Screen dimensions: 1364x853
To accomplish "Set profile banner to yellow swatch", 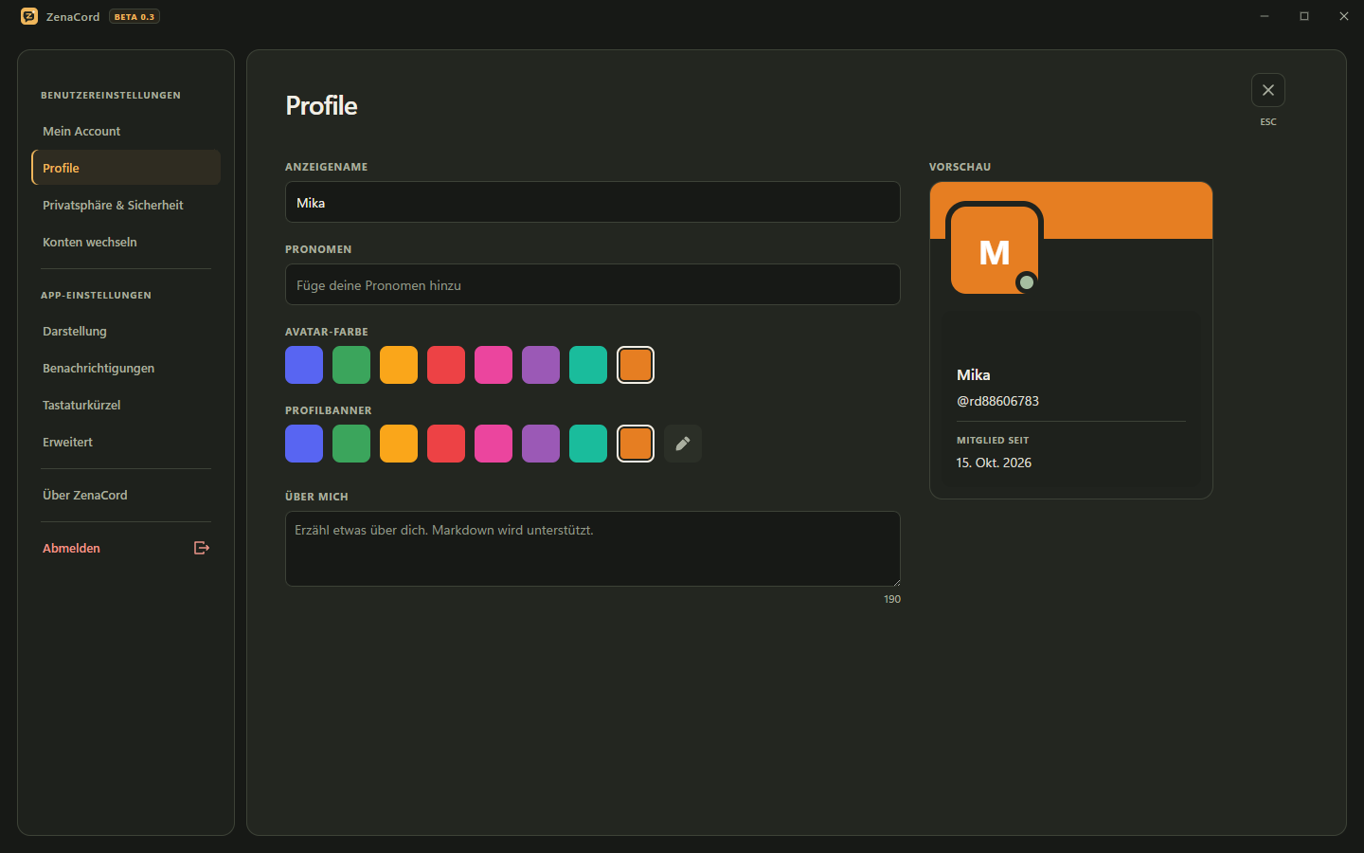I will click(x=399, y=444).
